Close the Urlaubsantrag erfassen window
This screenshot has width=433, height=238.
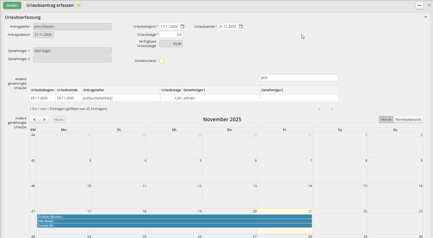pos(429,5)
